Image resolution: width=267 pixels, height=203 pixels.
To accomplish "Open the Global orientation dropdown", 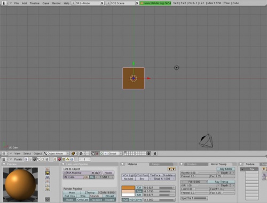I will [114, 153].
